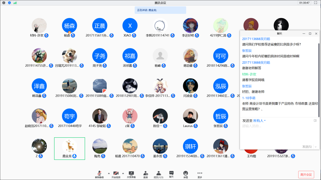Image resolution: width=321 pixels, height=180 pixels.
Task: Open the 成员(123) members list
Action: [158, 173]
